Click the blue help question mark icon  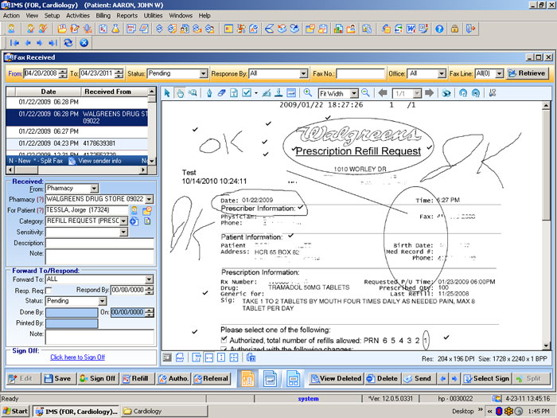coord(439,29)
